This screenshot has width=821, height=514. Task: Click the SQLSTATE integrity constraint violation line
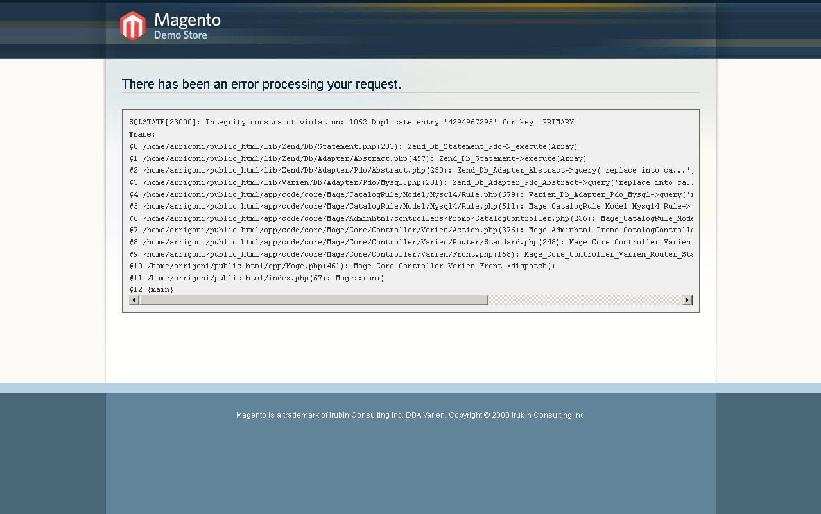353,122
